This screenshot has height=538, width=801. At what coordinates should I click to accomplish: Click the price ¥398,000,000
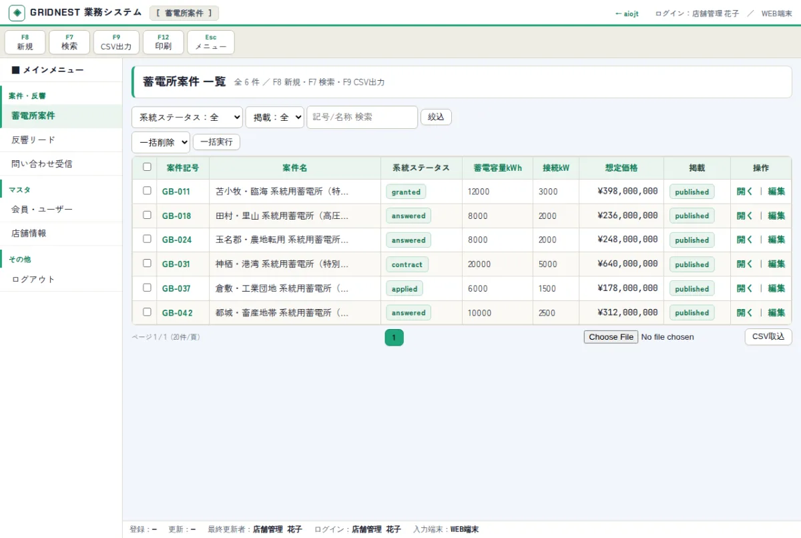627,192
